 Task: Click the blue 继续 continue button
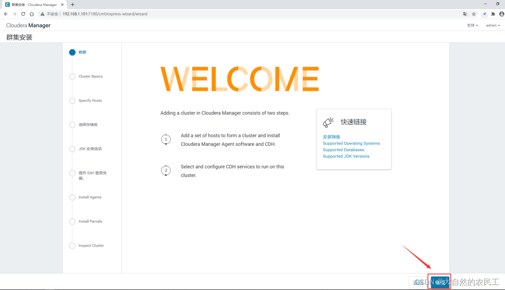coord(440,282)
